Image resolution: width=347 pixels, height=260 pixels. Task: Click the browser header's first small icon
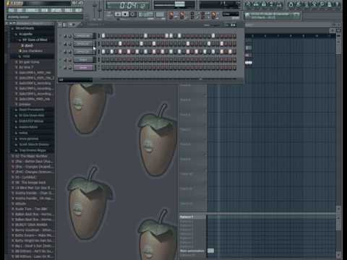coord(7,23)
